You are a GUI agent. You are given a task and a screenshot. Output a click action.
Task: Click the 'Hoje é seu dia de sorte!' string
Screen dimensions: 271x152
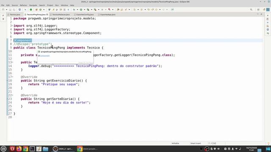[65, 103]
